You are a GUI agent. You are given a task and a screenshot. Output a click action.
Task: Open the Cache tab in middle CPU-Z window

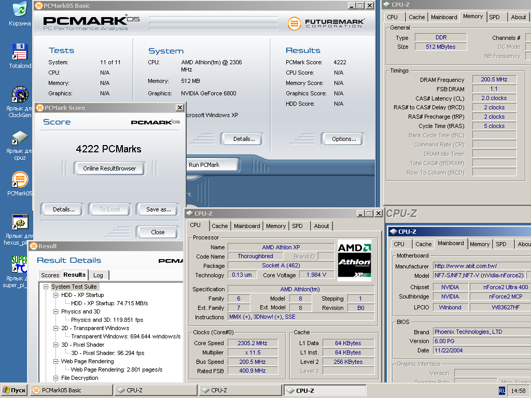tap(220, 226)
